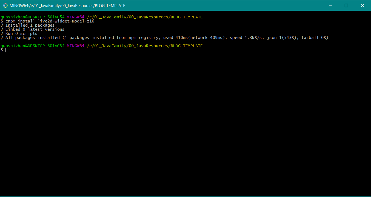Click the Linked 0 latest versions text
This screenshot has height=197, width=371.
35,29
